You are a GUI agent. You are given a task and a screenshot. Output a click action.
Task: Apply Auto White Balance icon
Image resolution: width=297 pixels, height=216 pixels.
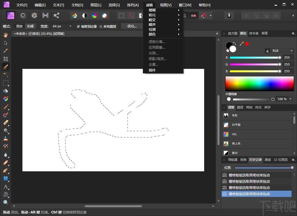(104, 16)
